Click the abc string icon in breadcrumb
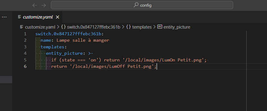Image resolution: width=267 pixels, height=111 pixels. [160, 27]
